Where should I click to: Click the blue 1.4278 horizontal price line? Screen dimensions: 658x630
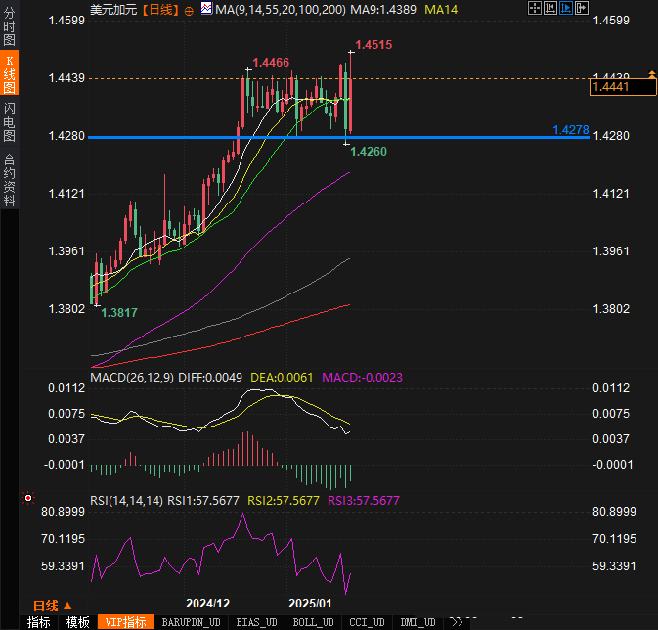coord(440,137)
